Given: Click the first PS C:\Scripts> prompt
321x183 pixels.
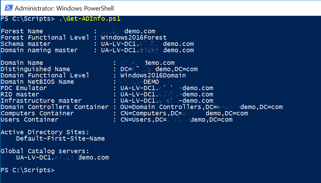Looking at the screenshot, I should (27, 19).
